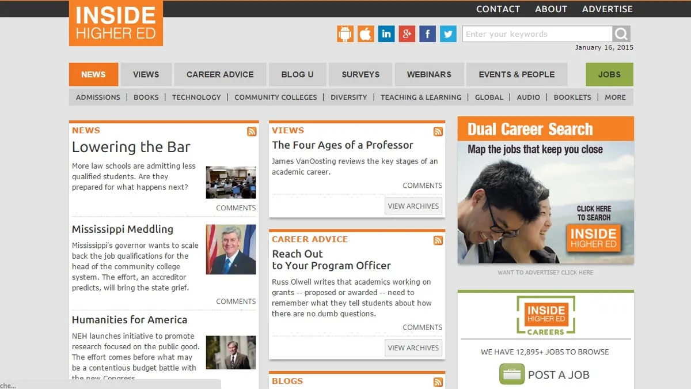Click the Android app icon
691x389 pixels.
click(x=345, y=34)
